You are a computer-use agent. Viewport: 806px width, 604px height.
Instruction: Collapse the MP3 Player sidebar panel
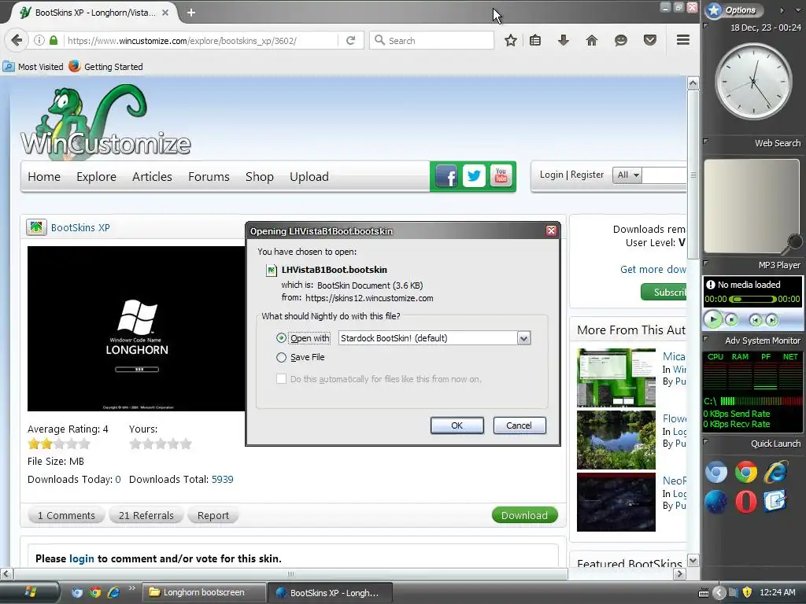[706, 263]
